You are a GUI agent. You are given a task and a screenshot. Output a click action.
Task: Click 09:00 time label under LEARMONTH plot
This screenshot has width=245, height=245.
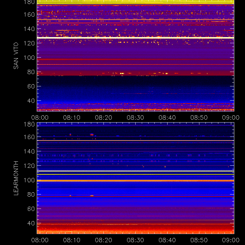click(x=231, y=240)
